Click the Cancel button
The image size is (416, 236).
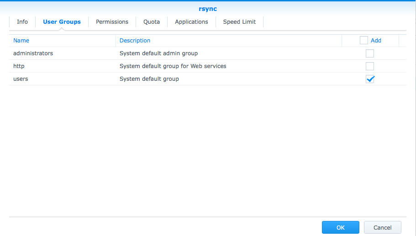[382, 227]
